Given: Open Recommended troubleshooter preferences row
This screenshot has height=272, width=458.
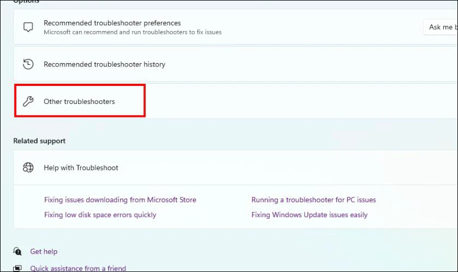Looking at the screenshot, I should [236, 27].
